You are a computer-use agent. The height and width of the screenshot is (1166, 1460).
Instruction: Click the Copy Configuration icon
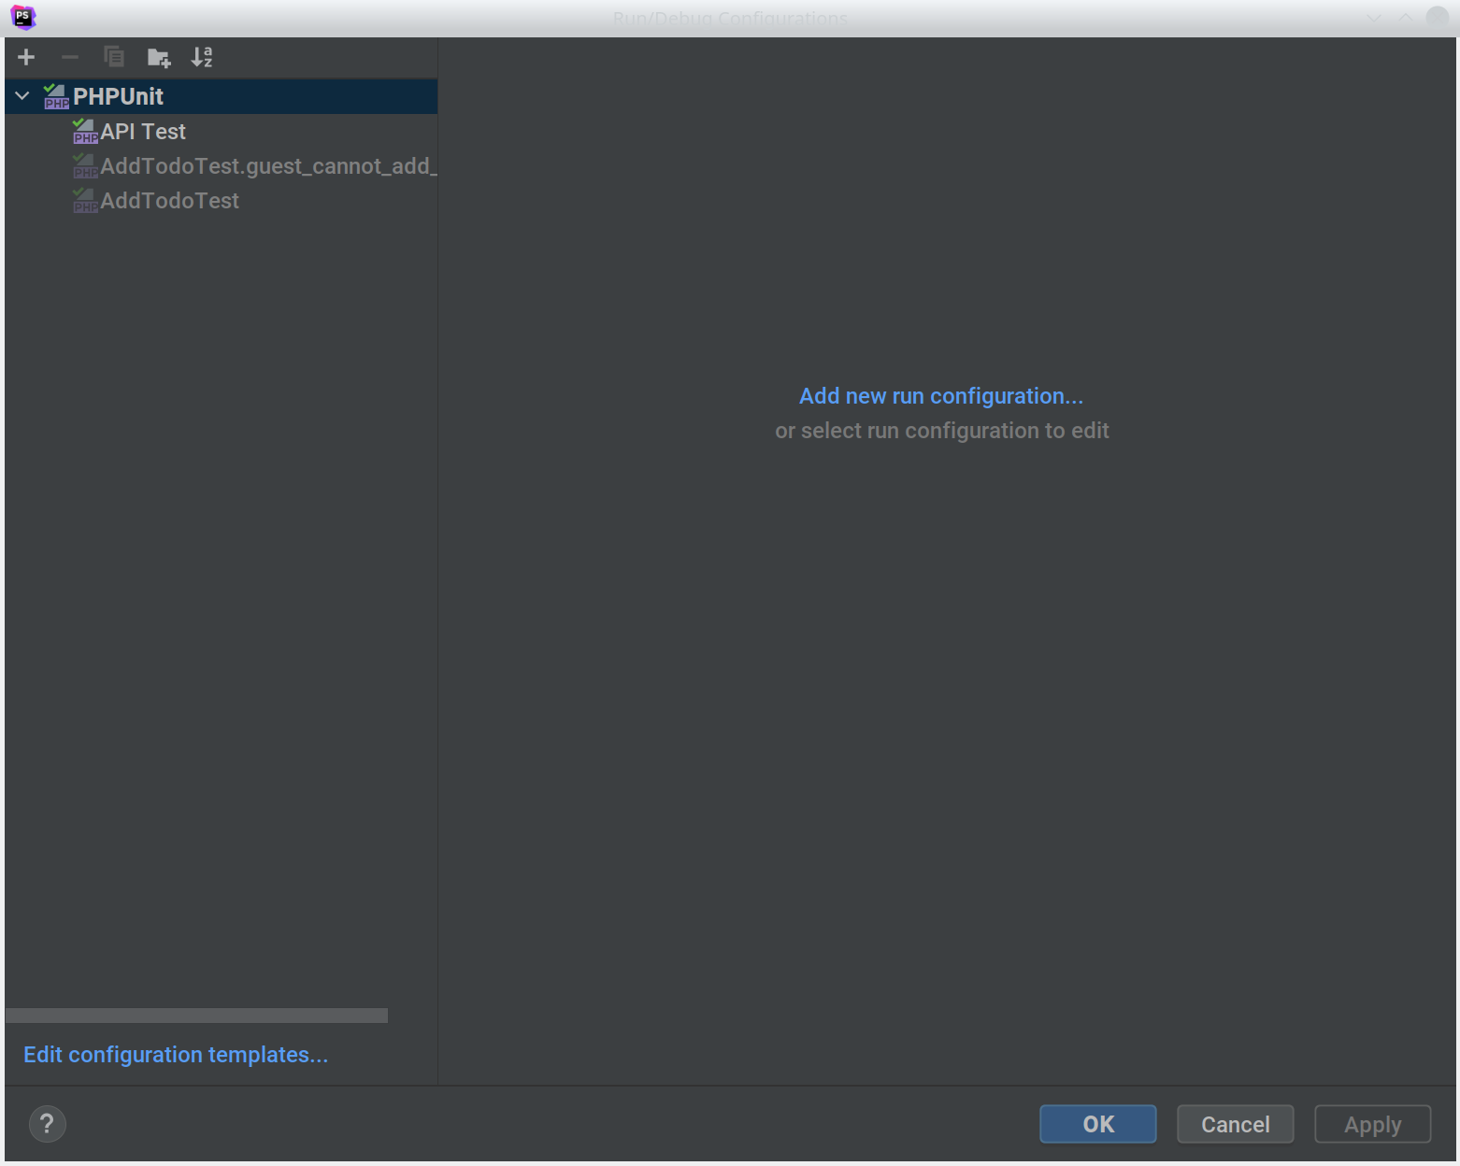click(x=114, y=57)
